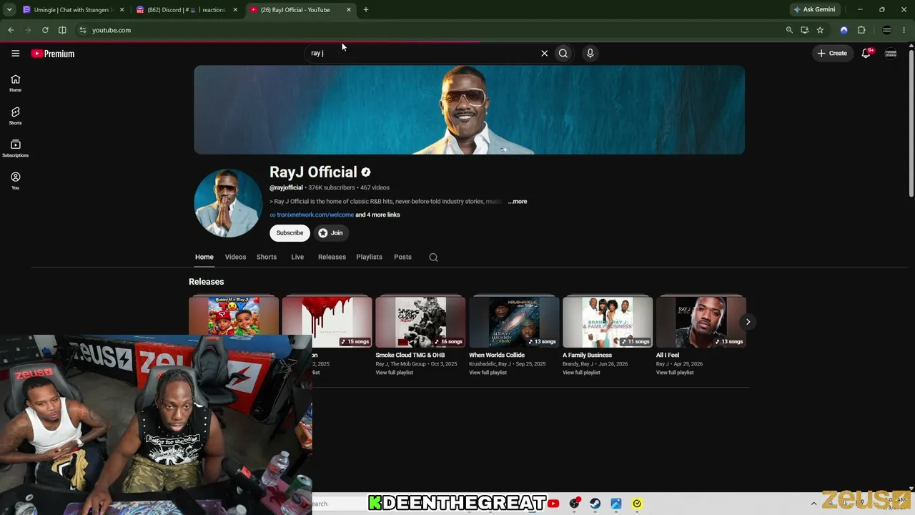
Task: Toggle Chrome split view icon
Action: point(62,30)
